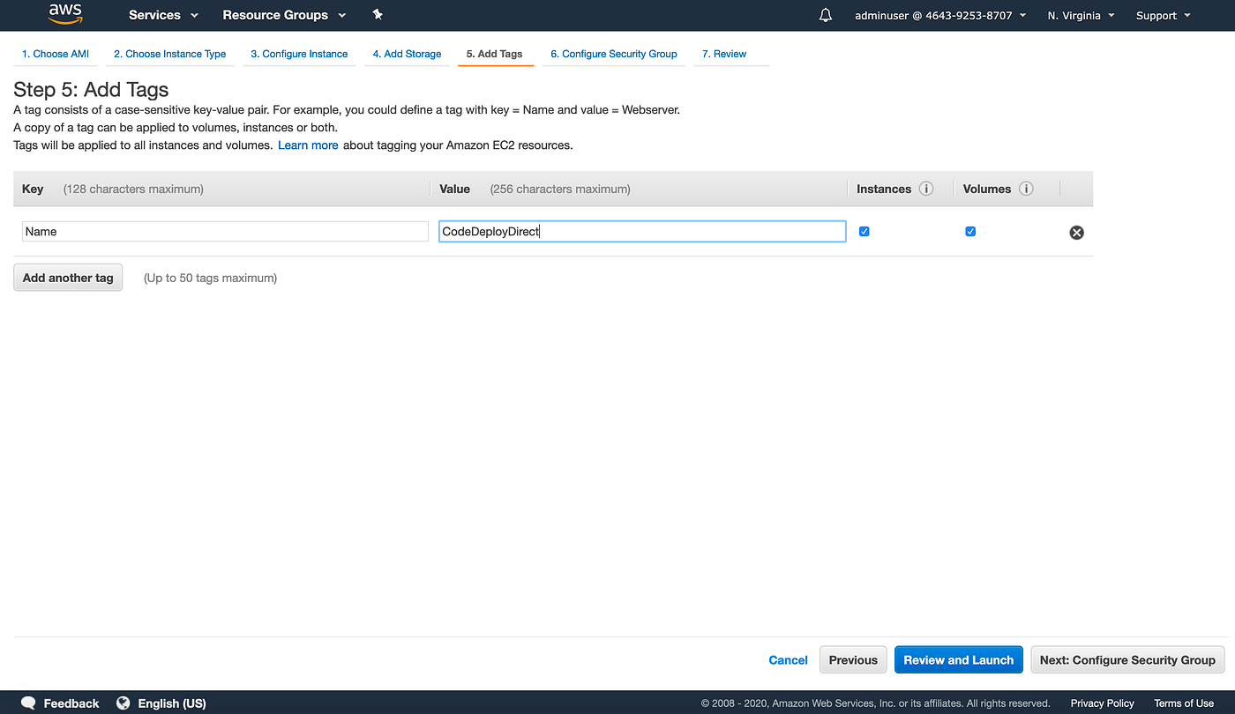
Task: Show info for Instances column
Action: 926,189
